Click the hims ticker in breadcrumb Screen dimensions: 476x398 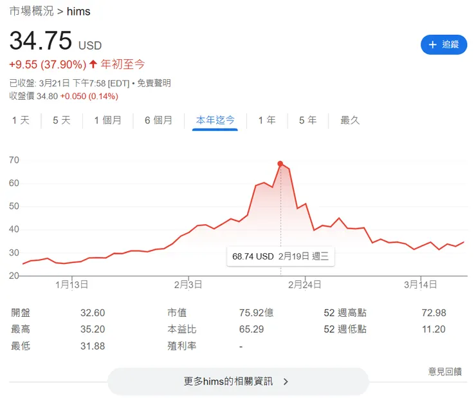[78, 12]
